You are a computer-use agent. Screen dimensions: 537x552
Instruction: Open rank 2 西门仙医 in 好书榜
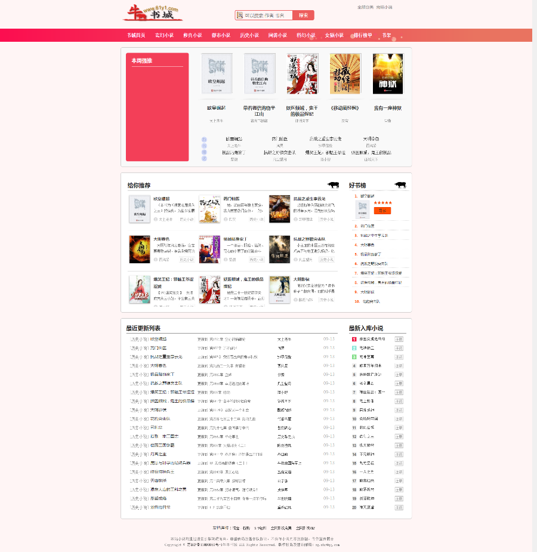coord(368,226)
